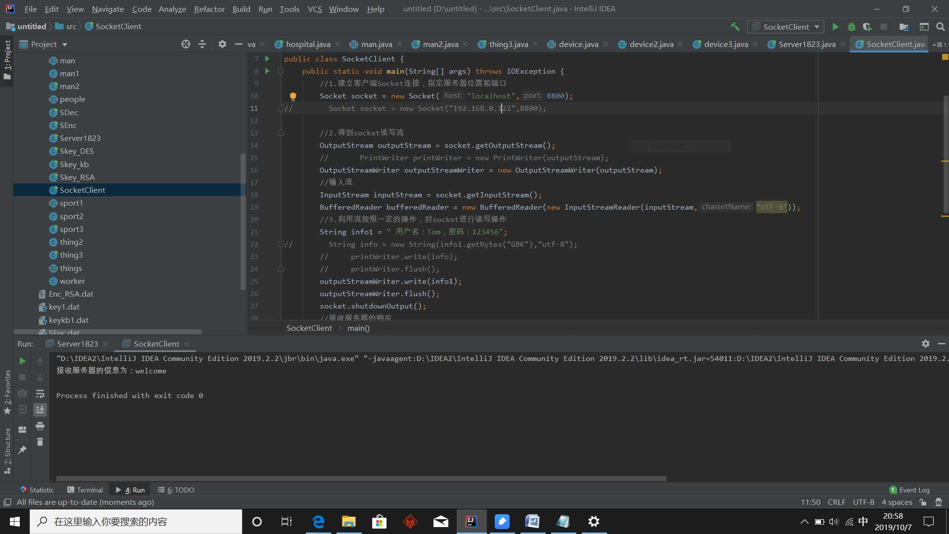This screenshot has width=949, height=534.
Task: Hide Run tool window minus icon
Action: click(x=942, y=343)
